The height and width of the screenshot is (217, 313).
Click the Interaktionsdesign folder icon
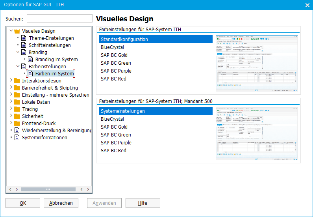[x=17, y=81]
